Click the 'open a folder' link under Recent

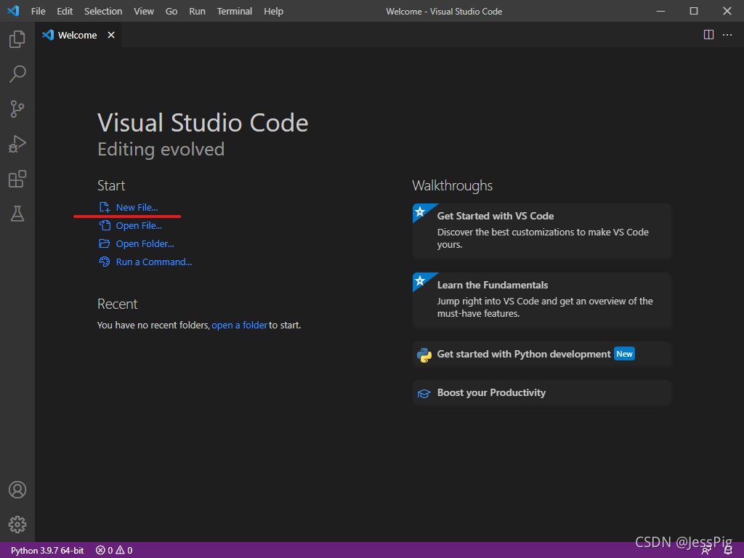(x=240, y=325)
